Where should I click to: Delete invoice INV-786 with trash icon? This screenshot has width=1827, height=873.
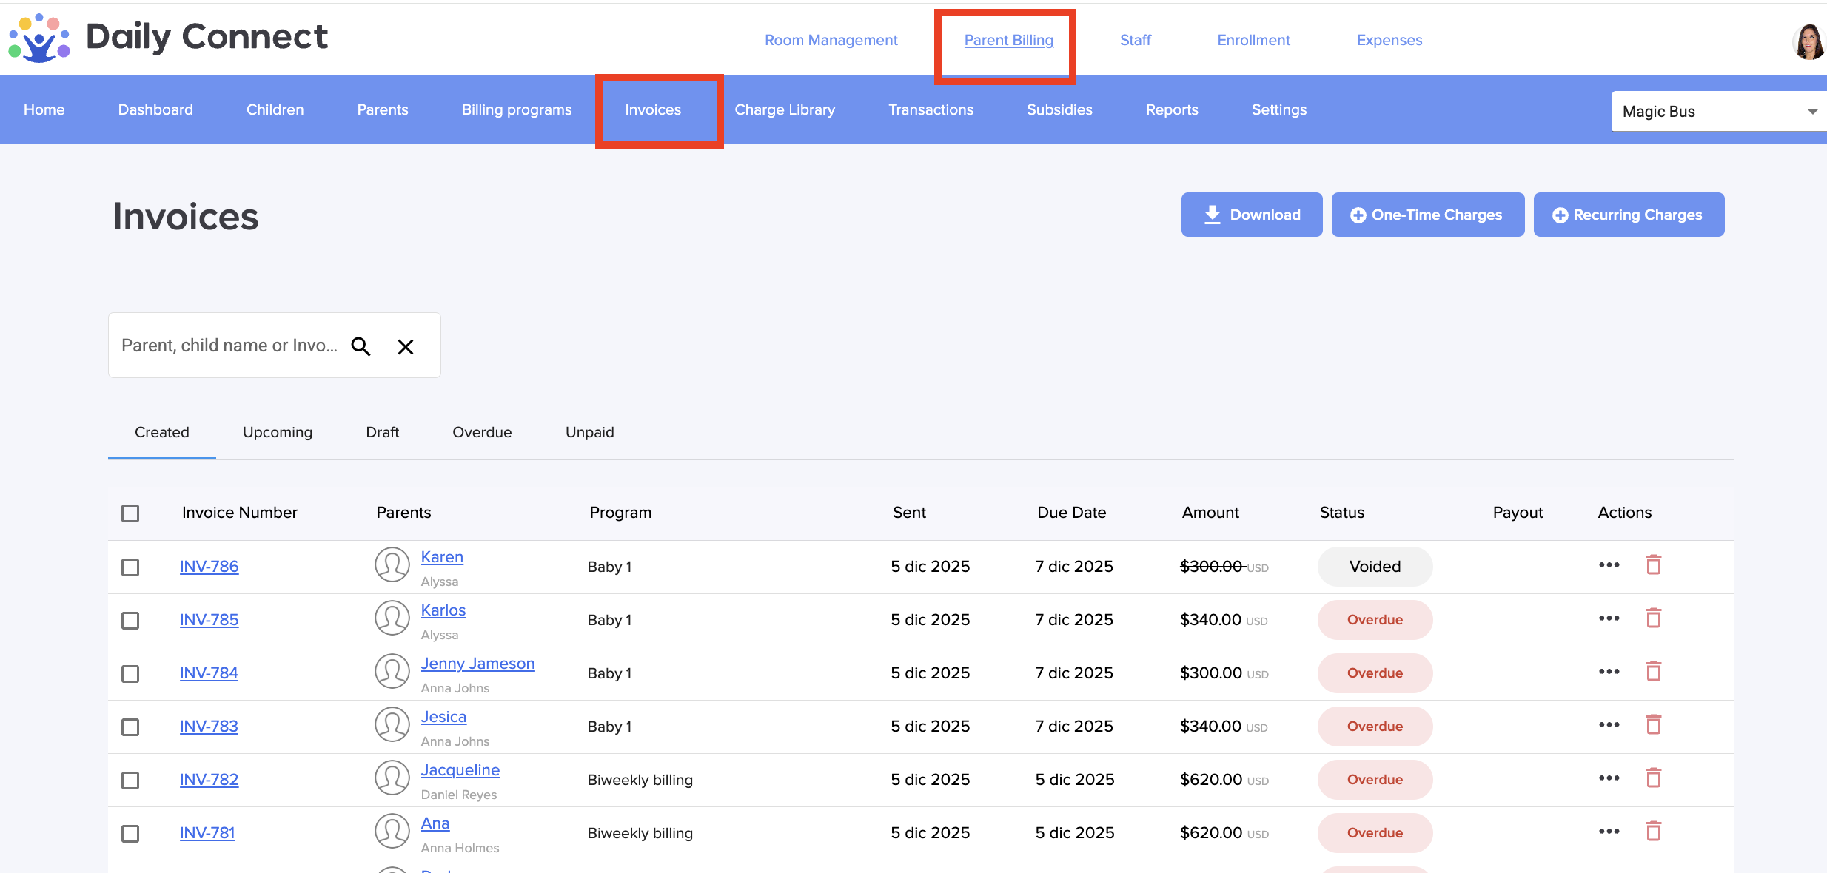pos(1653,565)
